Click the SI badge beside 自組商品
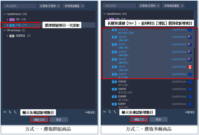The image size is (199, 135). 12,36
